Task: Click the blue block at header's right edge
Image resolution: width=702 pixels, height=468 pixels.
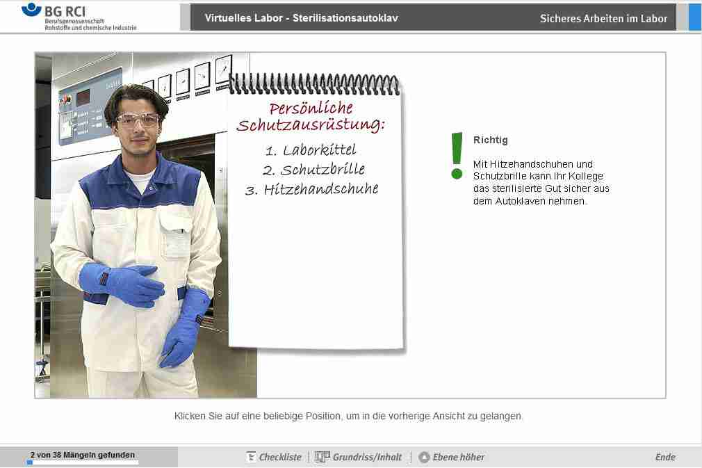Action: coord(694,17)
